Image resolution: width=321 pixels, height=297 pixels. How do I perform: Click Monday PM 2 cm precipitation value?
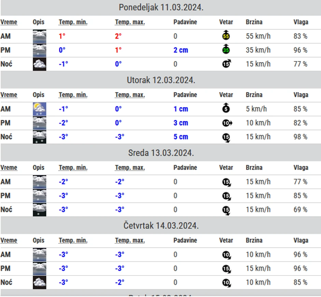click(x=181, y=50)
